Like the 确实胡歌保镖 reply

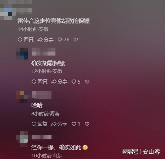pos(76,82)
